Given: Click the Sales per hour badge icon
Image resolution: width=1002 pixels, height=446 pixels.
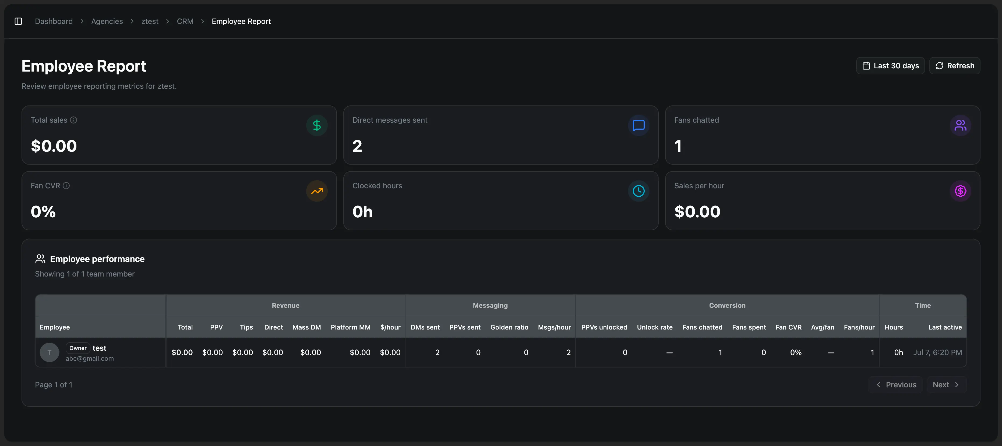Looking at the screenshot, I should click(x=960, y=191).
